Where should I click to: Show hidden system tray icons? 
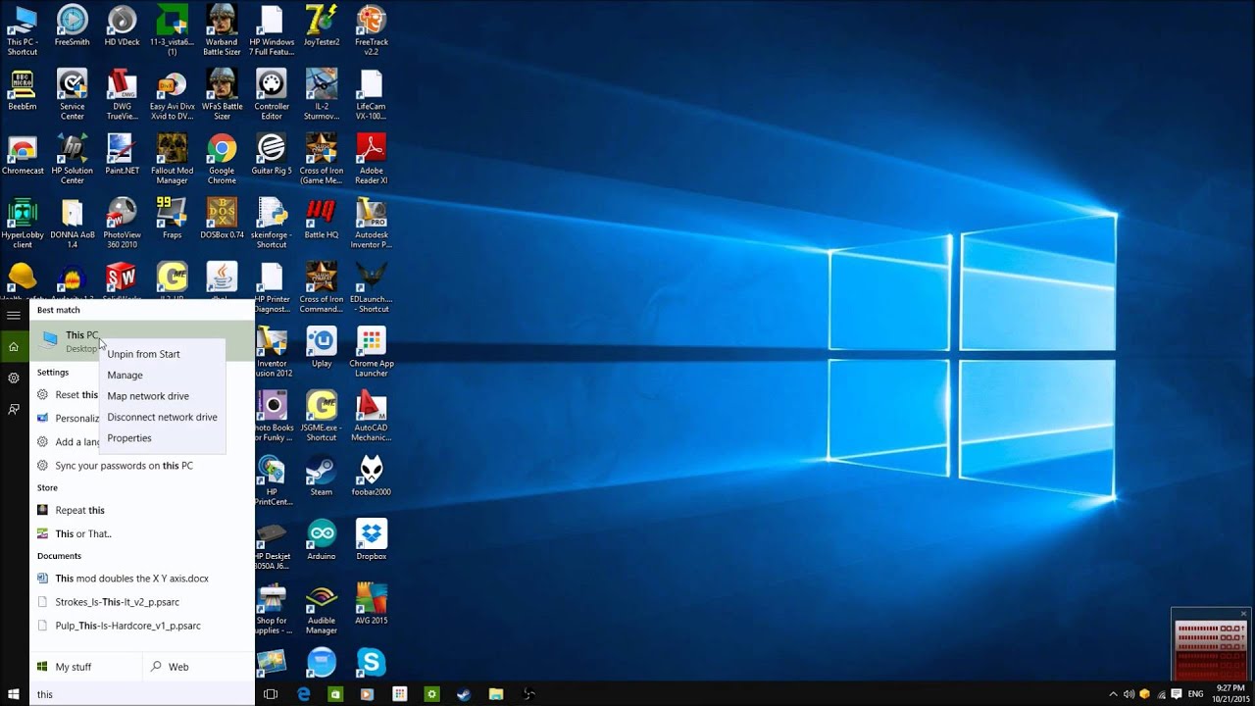[1113, 694]
